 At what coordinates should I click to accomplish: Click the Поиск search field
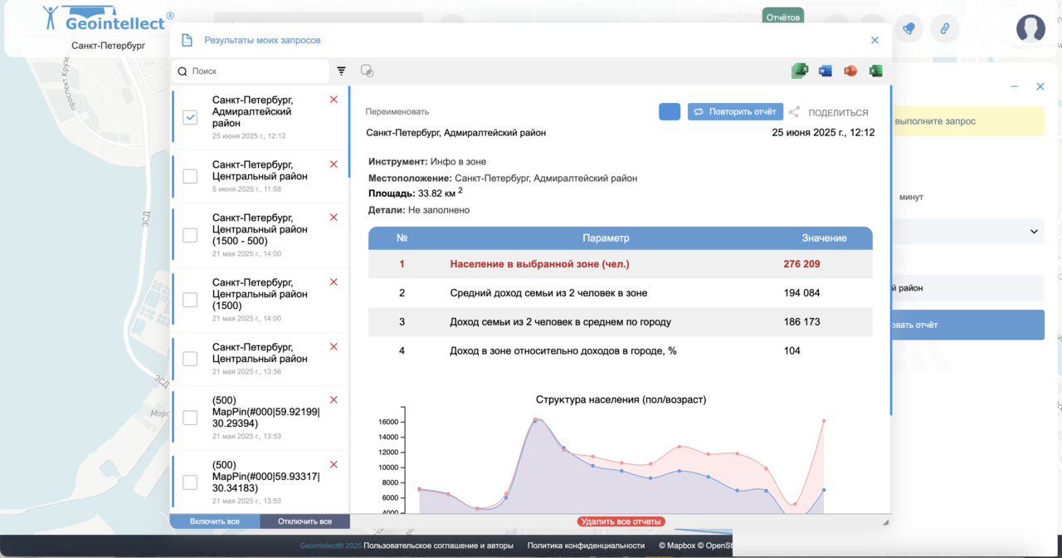(x=257, y=71)
